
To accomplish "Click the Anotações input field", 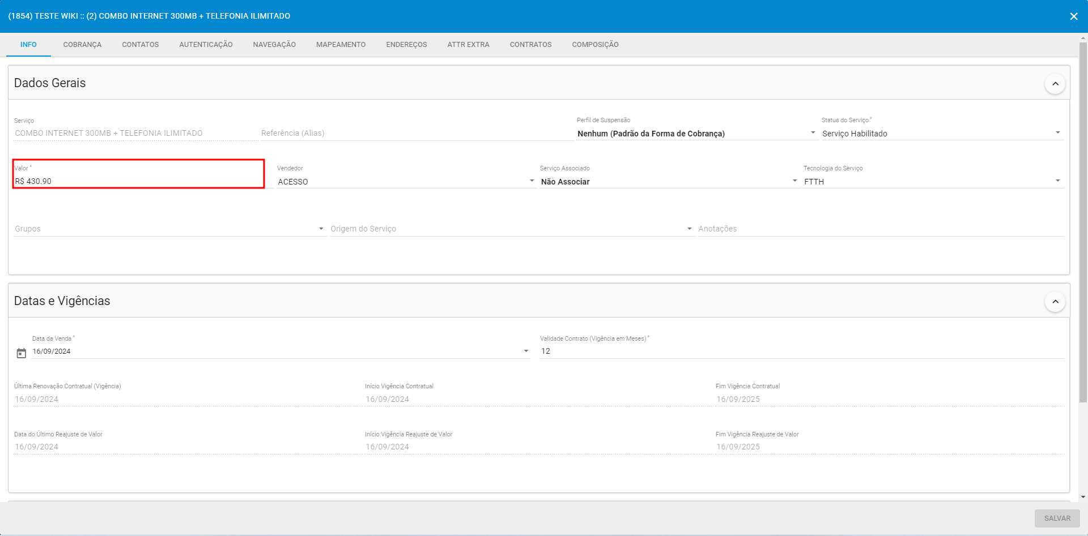I will tap(881, 229).
